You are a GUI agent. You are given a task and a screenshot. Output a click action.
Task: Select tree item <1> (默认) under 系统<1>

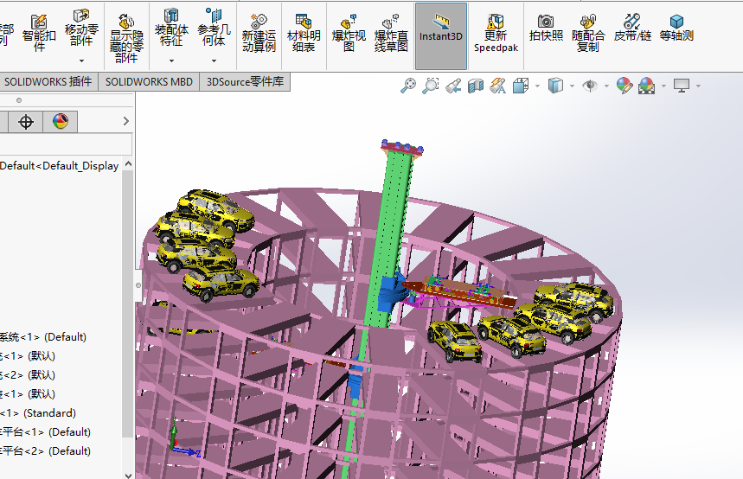[x=28, y=356]
